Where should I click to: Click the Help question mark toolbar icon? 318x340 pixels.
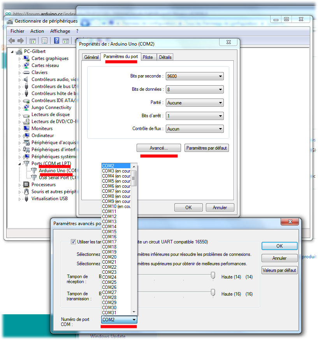[x=56, y=41]
